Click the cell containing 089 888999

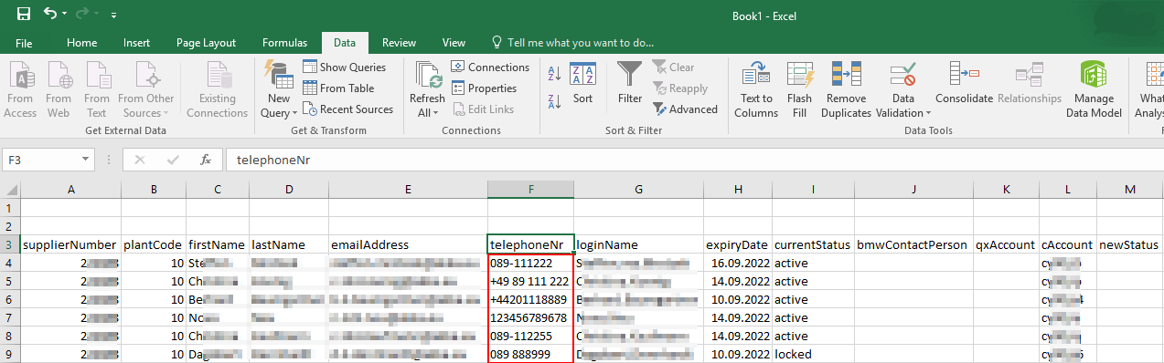pyautogui.click(x=530, y=354)
